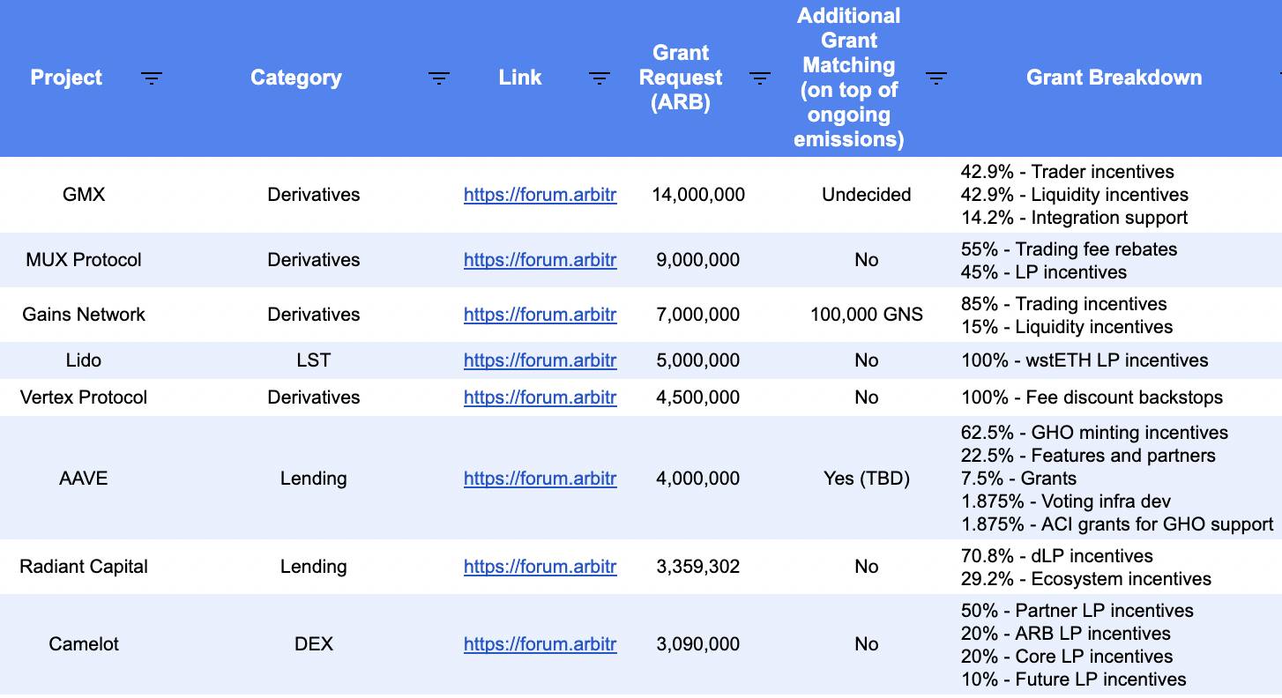Select the AAVE project cell
1282x698 pixels.
84,479
